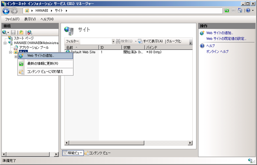Click the オンライン ヘルプ link
Viewport: 257px width, 165px height.
click(217, 52)
